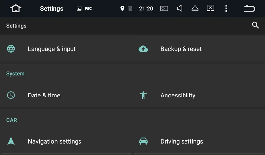
Task: Tap the screenshot camera icon
Action: (x=164, y=8)
